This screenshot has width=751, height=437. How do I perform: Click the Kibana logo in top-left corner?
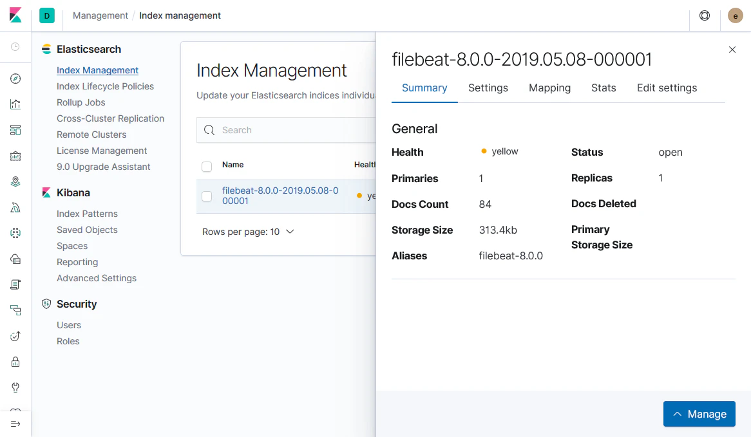tap(15, 15)
